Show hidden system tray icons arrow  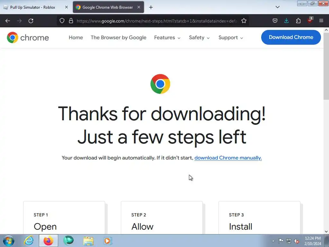[x=273, y=241]
